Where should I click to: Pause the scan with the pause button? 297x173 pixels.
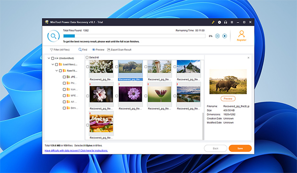tap(217, 36)
